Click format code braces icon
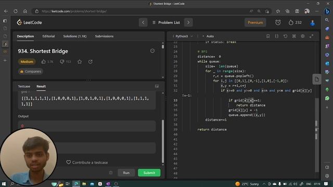Screen dimensions: 333x187 277,36
